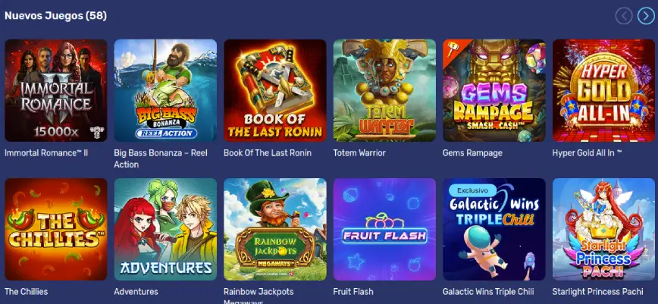The height and width of the screenshot is (304, 658).
Task: Select the Adventures anime game tile
Action: 165,229
